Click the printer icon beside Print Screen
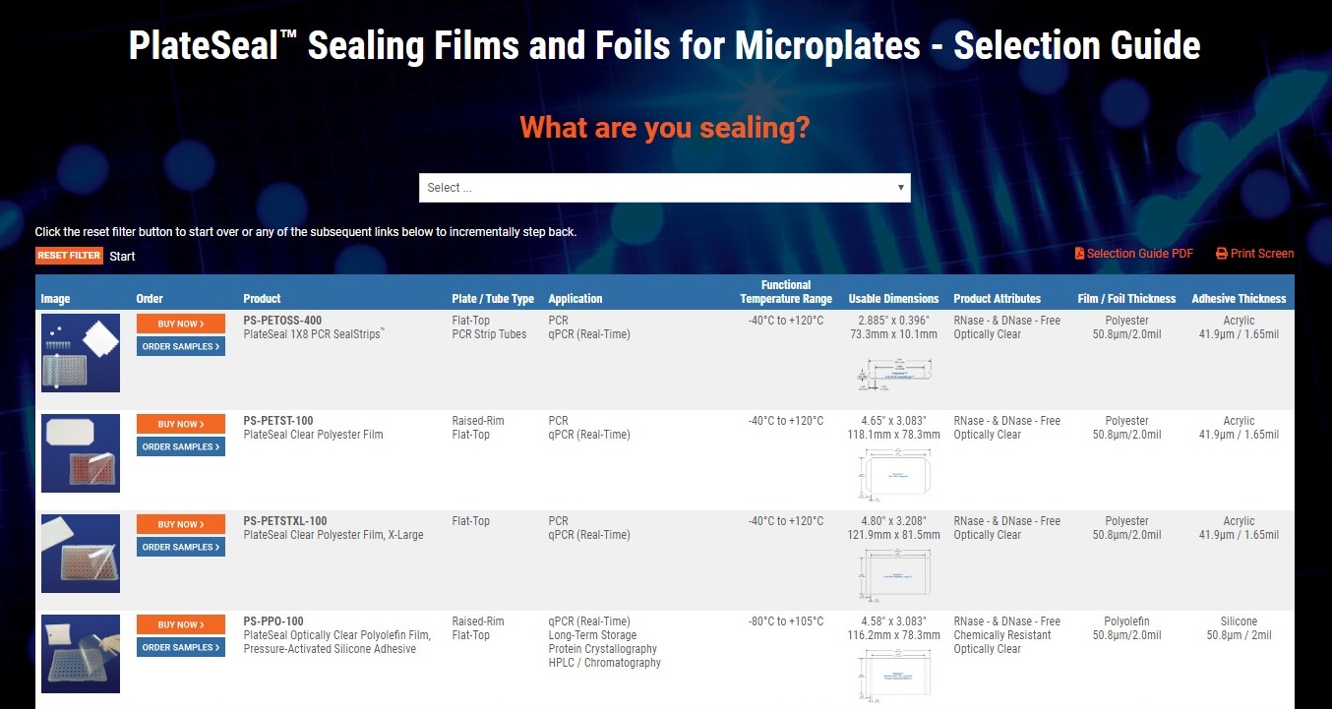Screen dimensions: 1332x709 [1222, 254]
